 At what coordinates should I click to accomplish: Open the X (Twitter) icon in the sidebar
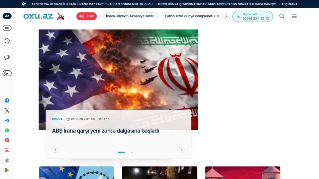[x=7, y=110]
